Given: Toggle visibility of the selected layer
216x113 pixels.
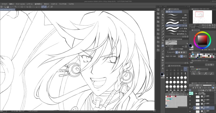Looking at the screenshot, I should pyautogui.click(x=190, y=108).
